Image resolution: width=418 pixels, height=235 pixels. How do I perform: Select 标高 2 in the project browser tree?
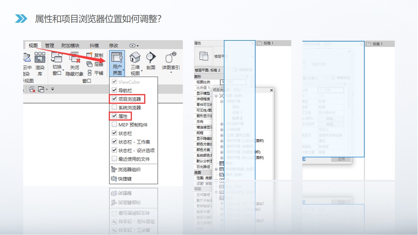coord(237,118)
